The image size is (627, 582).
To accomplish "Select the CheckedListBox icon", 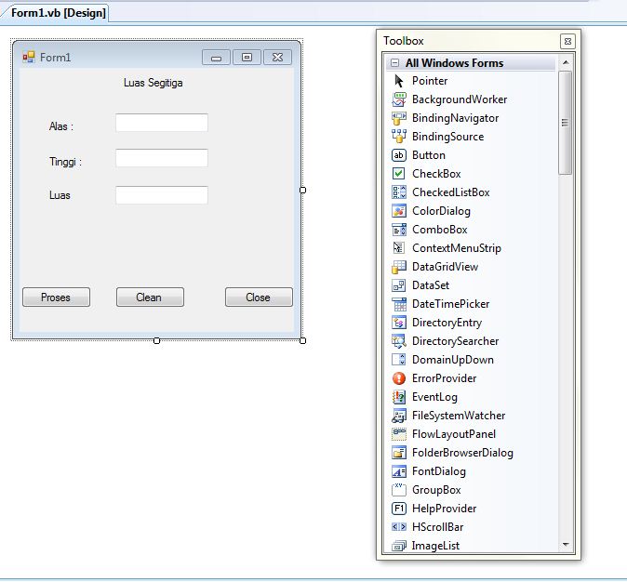I will click(399, 192).
